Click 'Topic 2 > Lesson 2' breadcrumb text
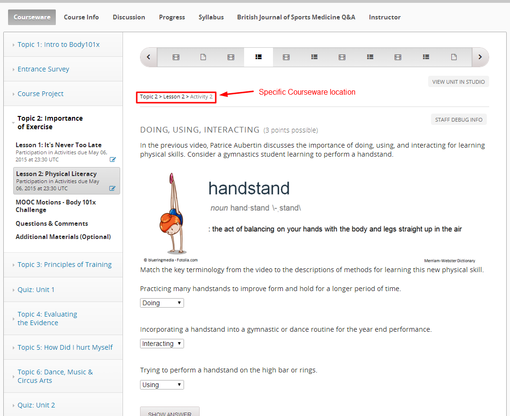Screen dimensions: 510x416 (162, 97)
